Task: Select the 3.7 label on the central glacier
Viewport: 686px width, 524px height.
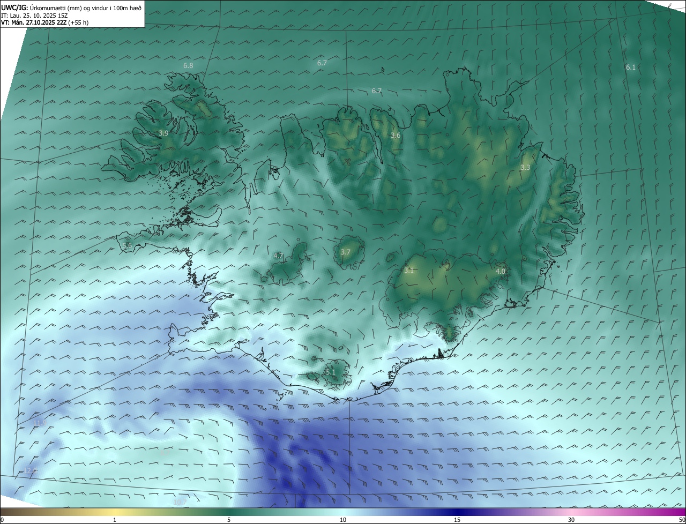Action: (346, 252)
